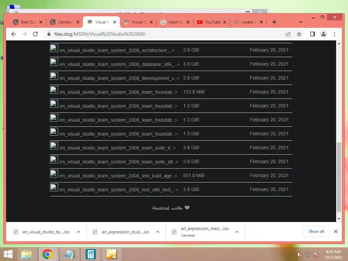Expand options for en_visual_studio_te....iso download
The width and height of the screenshot is (348, 261).
[79, 232]
